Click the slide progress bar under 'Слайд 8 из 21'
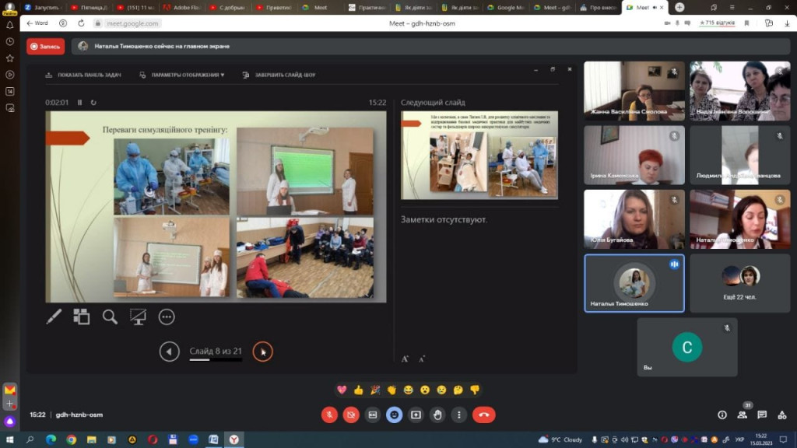Viewport: 797px width, 448px height. [216, 360]
